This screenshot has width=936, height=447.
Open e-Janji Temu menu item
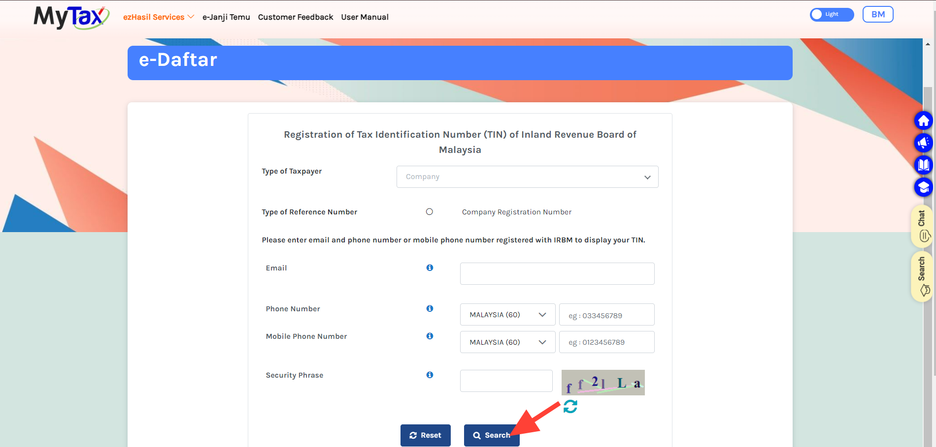pyautogui.click(x=226, y=17)
